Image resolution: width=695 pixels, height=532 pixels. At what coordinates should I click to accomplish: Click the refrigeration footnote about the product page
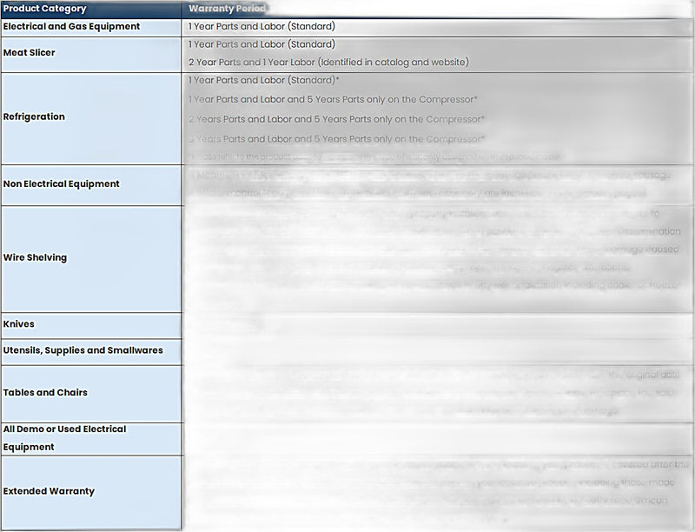pos(374,156)
